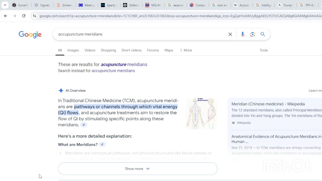Image resolution: width=322 pixels, height=181 pixels.
Task: Expand AI Overview with Show more
Action: click(138, 169)
